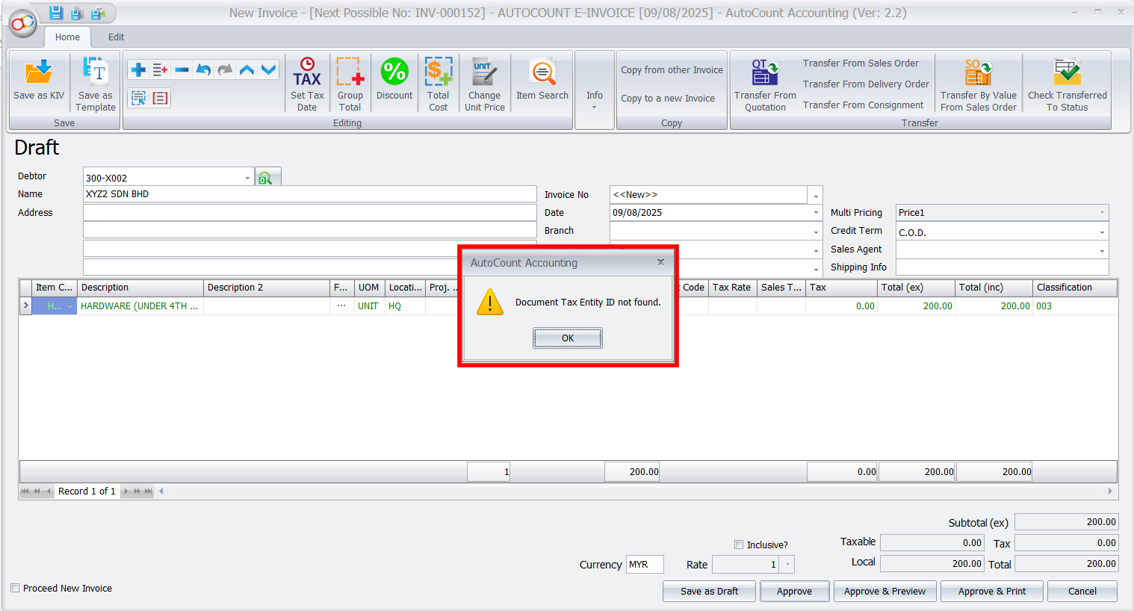
Task: Open Check Transferred To Status
Action: pyautogui.click(x=1067, y=73)
